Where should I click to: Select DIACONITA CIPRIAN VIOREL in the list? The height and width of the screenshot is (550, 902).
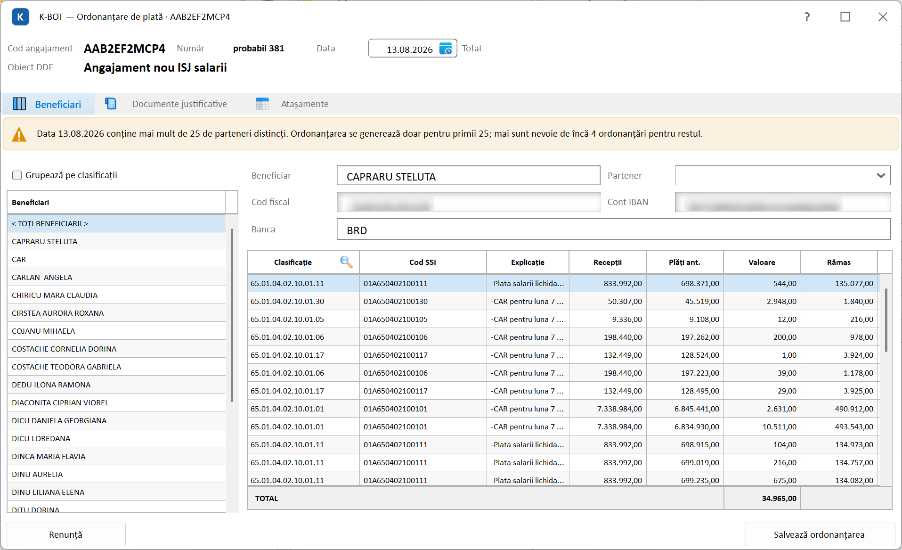click(x=116, y=402)
